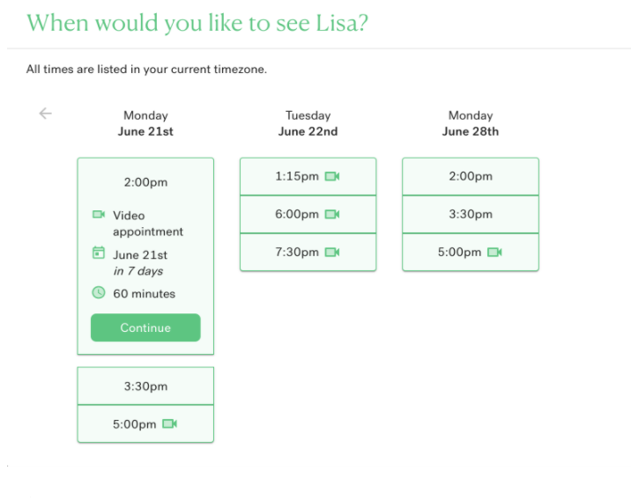Click the back arrow to previous dates

coord(46,114)
